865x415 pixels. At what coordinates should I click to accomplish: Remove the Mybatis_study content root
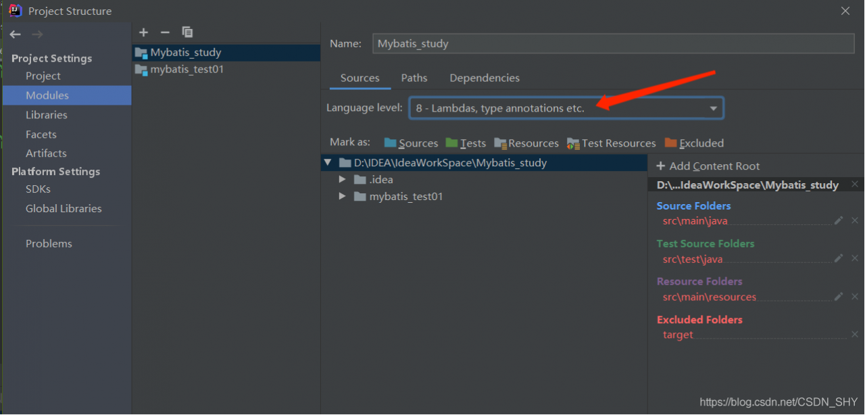click(x=855, y=185)
